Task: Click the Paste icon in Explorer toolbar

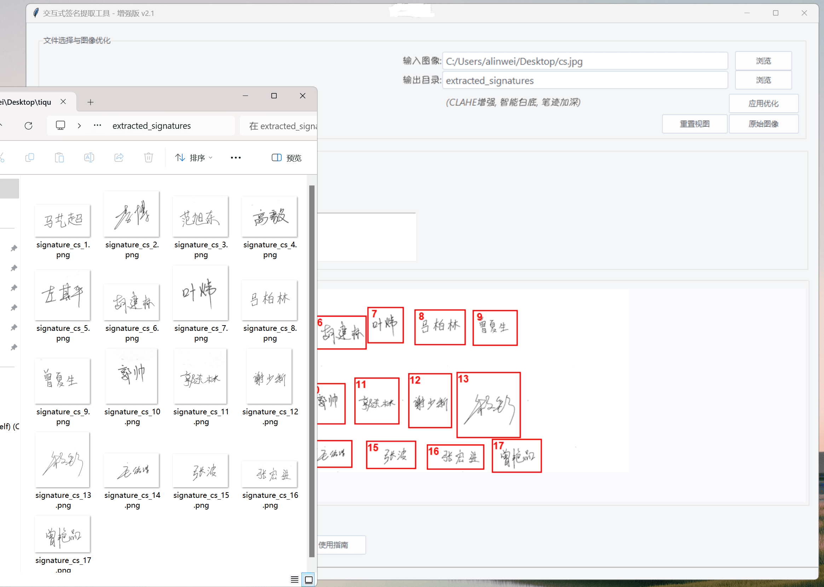Action: (59, 157)
